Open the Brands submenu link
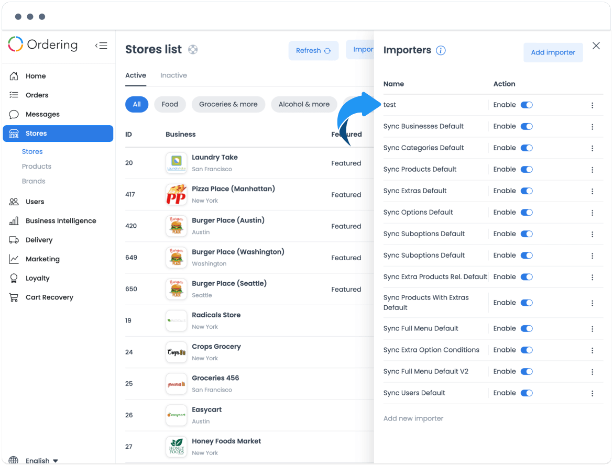 (34, 181)
